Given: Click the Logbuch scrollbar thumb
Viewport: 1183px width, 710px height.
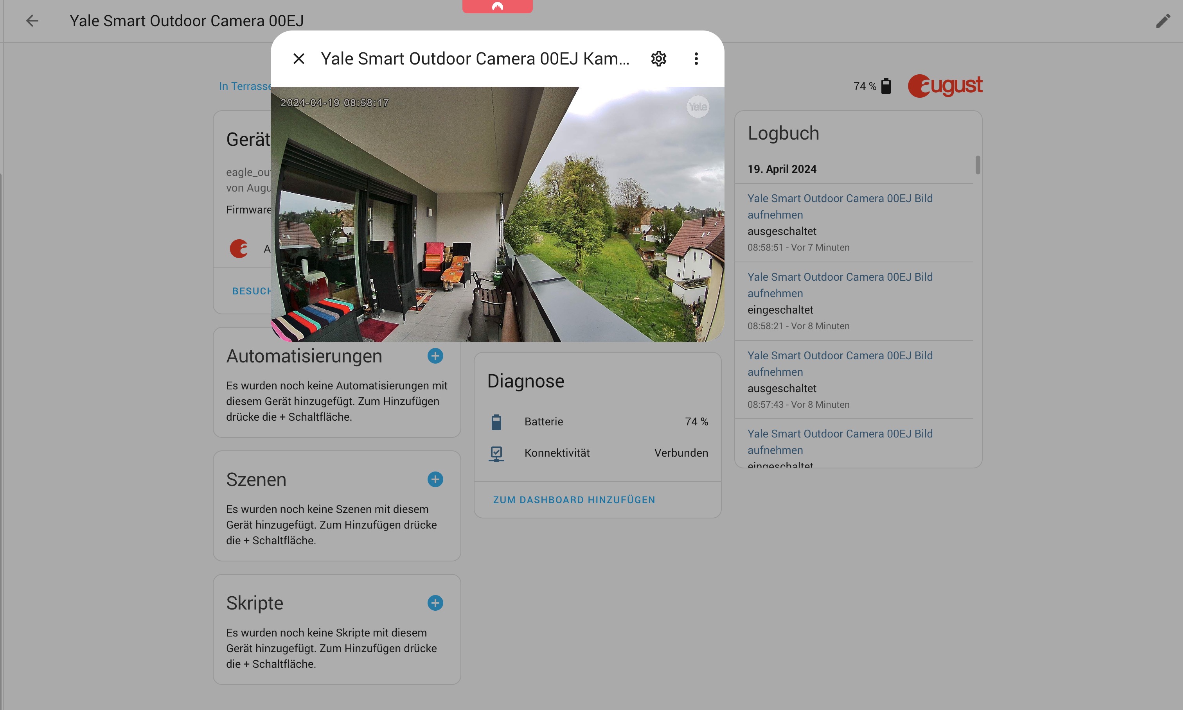Looking at the screenshot, I should (978, 165).
